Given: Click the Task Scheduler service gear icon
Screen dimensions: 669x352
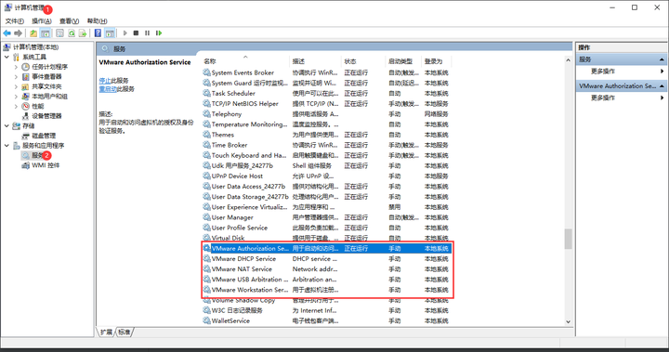Looking at the screenshot, I should [206, 93].
